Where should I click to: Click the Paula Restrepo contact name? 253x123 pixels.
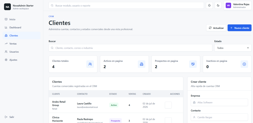click(85, 119)
